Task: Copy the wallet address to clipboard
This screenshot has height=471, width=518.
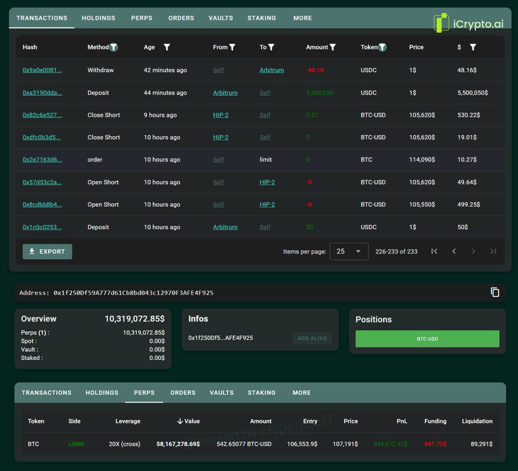Action: (x=495, y=293)
